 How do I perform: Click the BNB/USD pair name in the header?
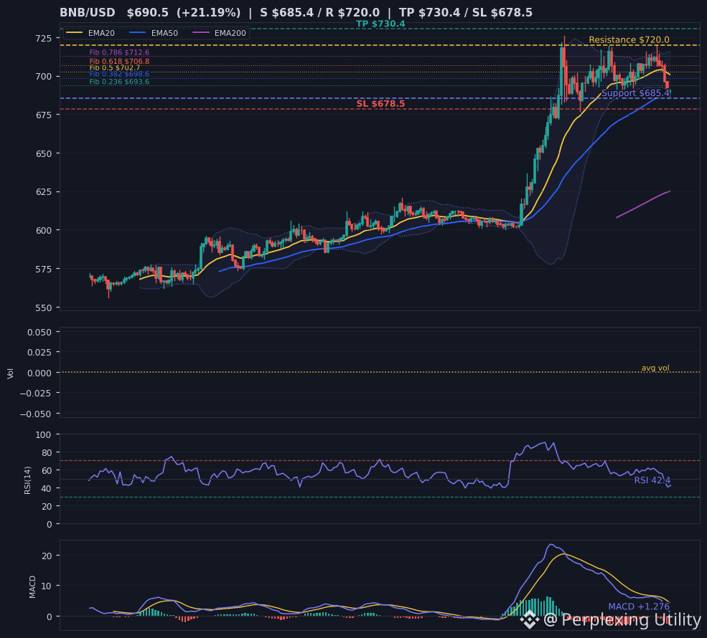pos(88,13)
